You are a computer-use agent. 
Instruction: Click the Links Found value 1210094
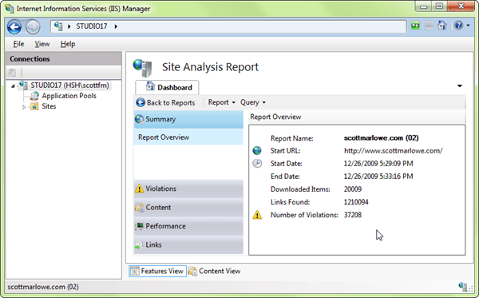pos(356,202)
